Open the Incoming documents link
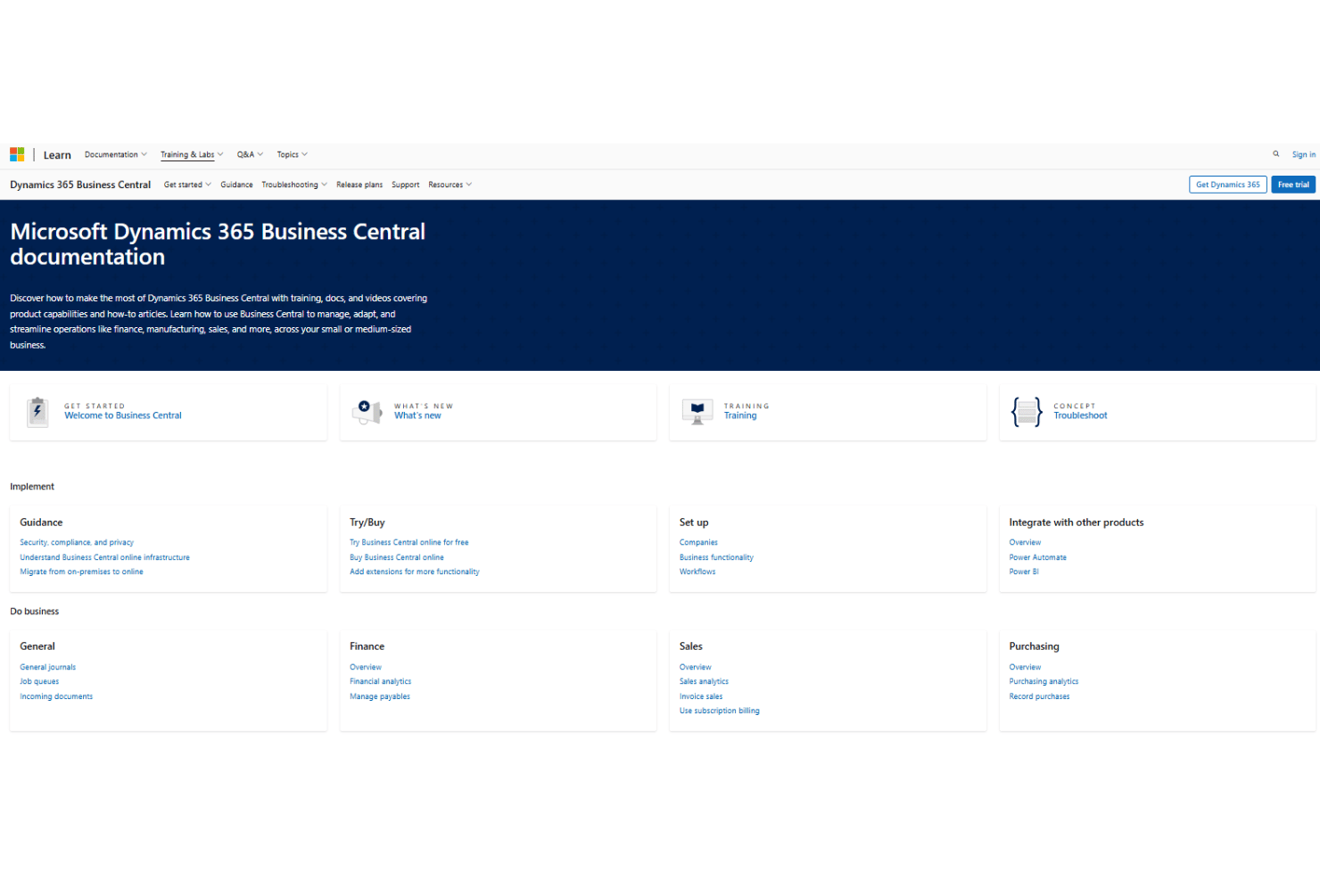Screen dimensions: 1320x880 pyautogui.click(x=56, y=696)
